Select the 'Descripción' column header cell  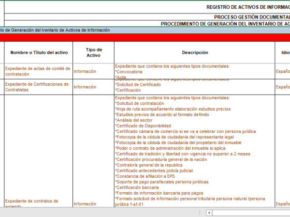(195, 53)
